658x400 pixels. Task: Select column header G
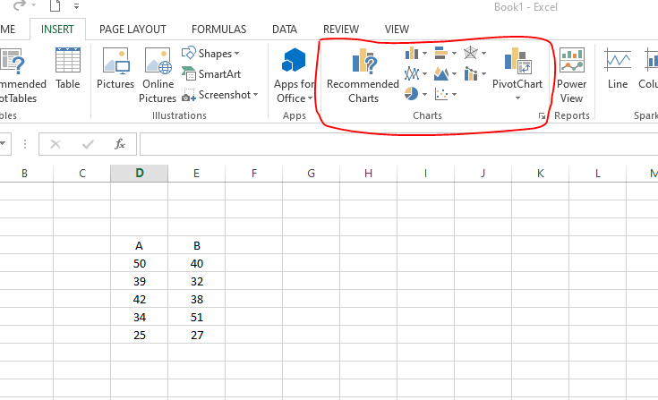pos(311,173)
